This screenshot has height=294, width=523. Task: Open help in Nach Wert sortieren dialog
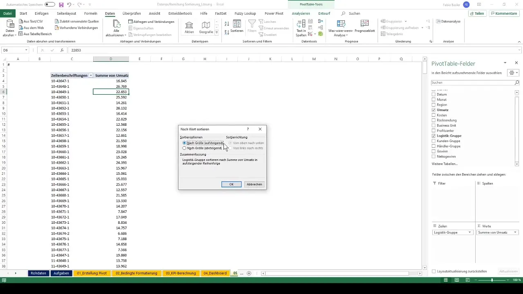pyautogui.click(x=248, y=129)
